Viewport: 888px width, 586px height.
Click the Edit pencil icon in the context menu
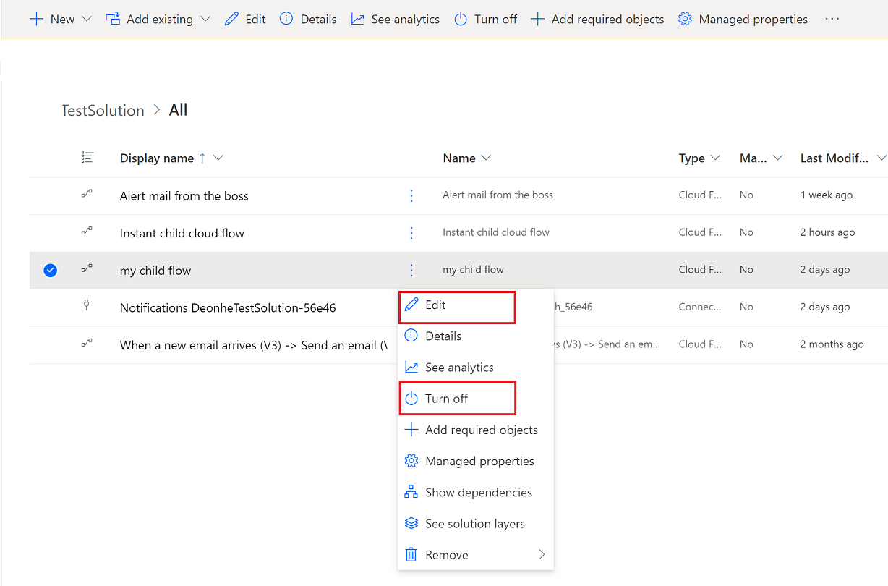point(411,305)
